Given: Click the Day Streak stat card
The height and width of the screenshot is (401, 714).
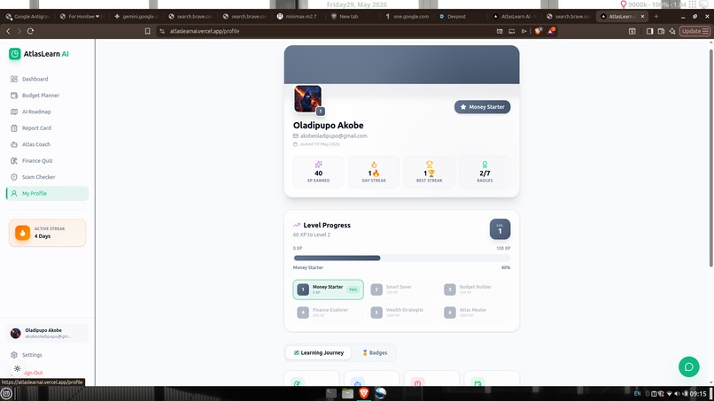Looking at the screenshot, I should point(374,172).
